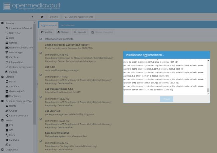Open S.M.A.R.T. entry
Viewport: 217px width, 153px height.
click(12, 86)
